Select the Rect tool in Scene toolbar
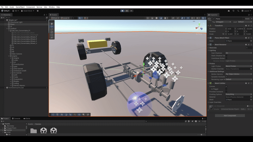 point(52,35)
